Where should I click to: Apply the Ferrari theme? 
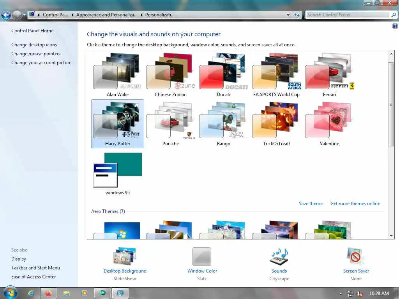pos(329,75)
